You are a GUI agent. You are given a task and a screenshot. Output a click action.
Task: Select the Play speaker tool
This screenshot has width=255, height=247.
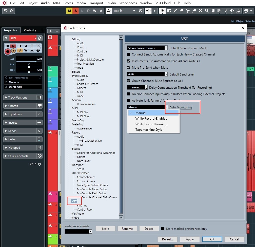[232, 11]
